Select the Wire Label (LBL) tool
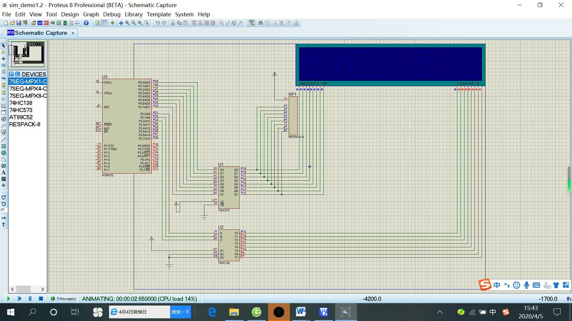Screen dimensions: 572x321 point(4,65)
